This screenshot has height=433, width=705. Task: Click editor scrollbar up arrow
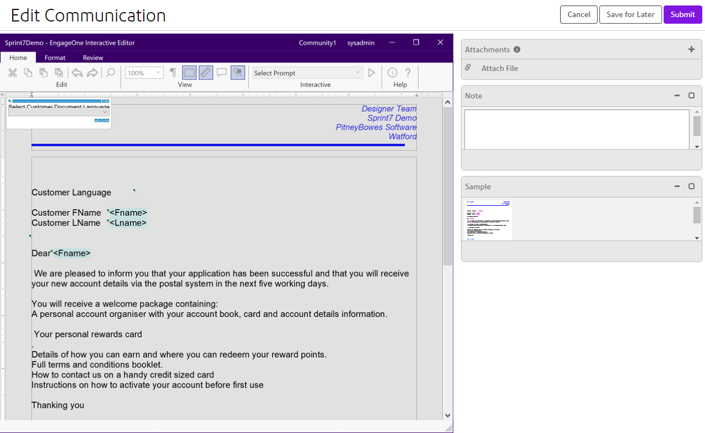point(448,102)
